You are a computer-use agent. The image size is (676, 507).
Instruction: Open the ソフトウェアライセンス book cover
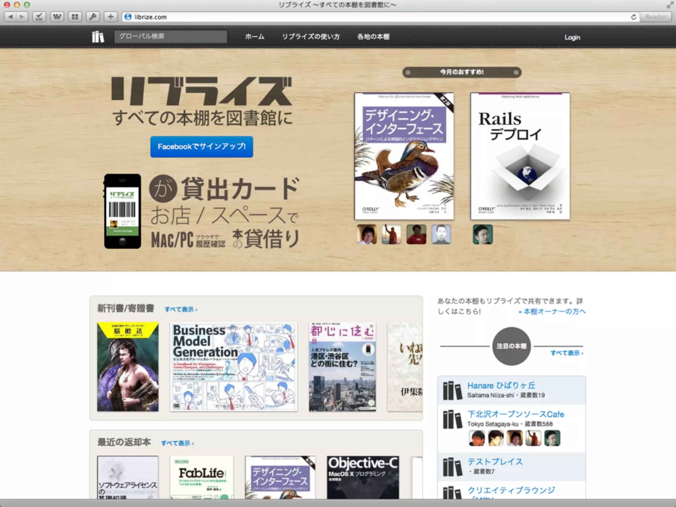[x=128, y=477]
